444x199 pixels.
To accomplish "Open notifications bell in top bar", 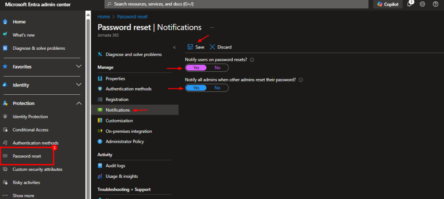I will 409,4.
